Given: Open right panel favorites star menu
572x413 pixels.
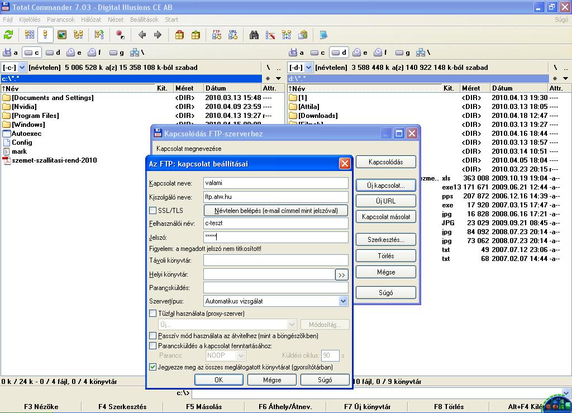Looking at the screenshot, I should 555,79.
